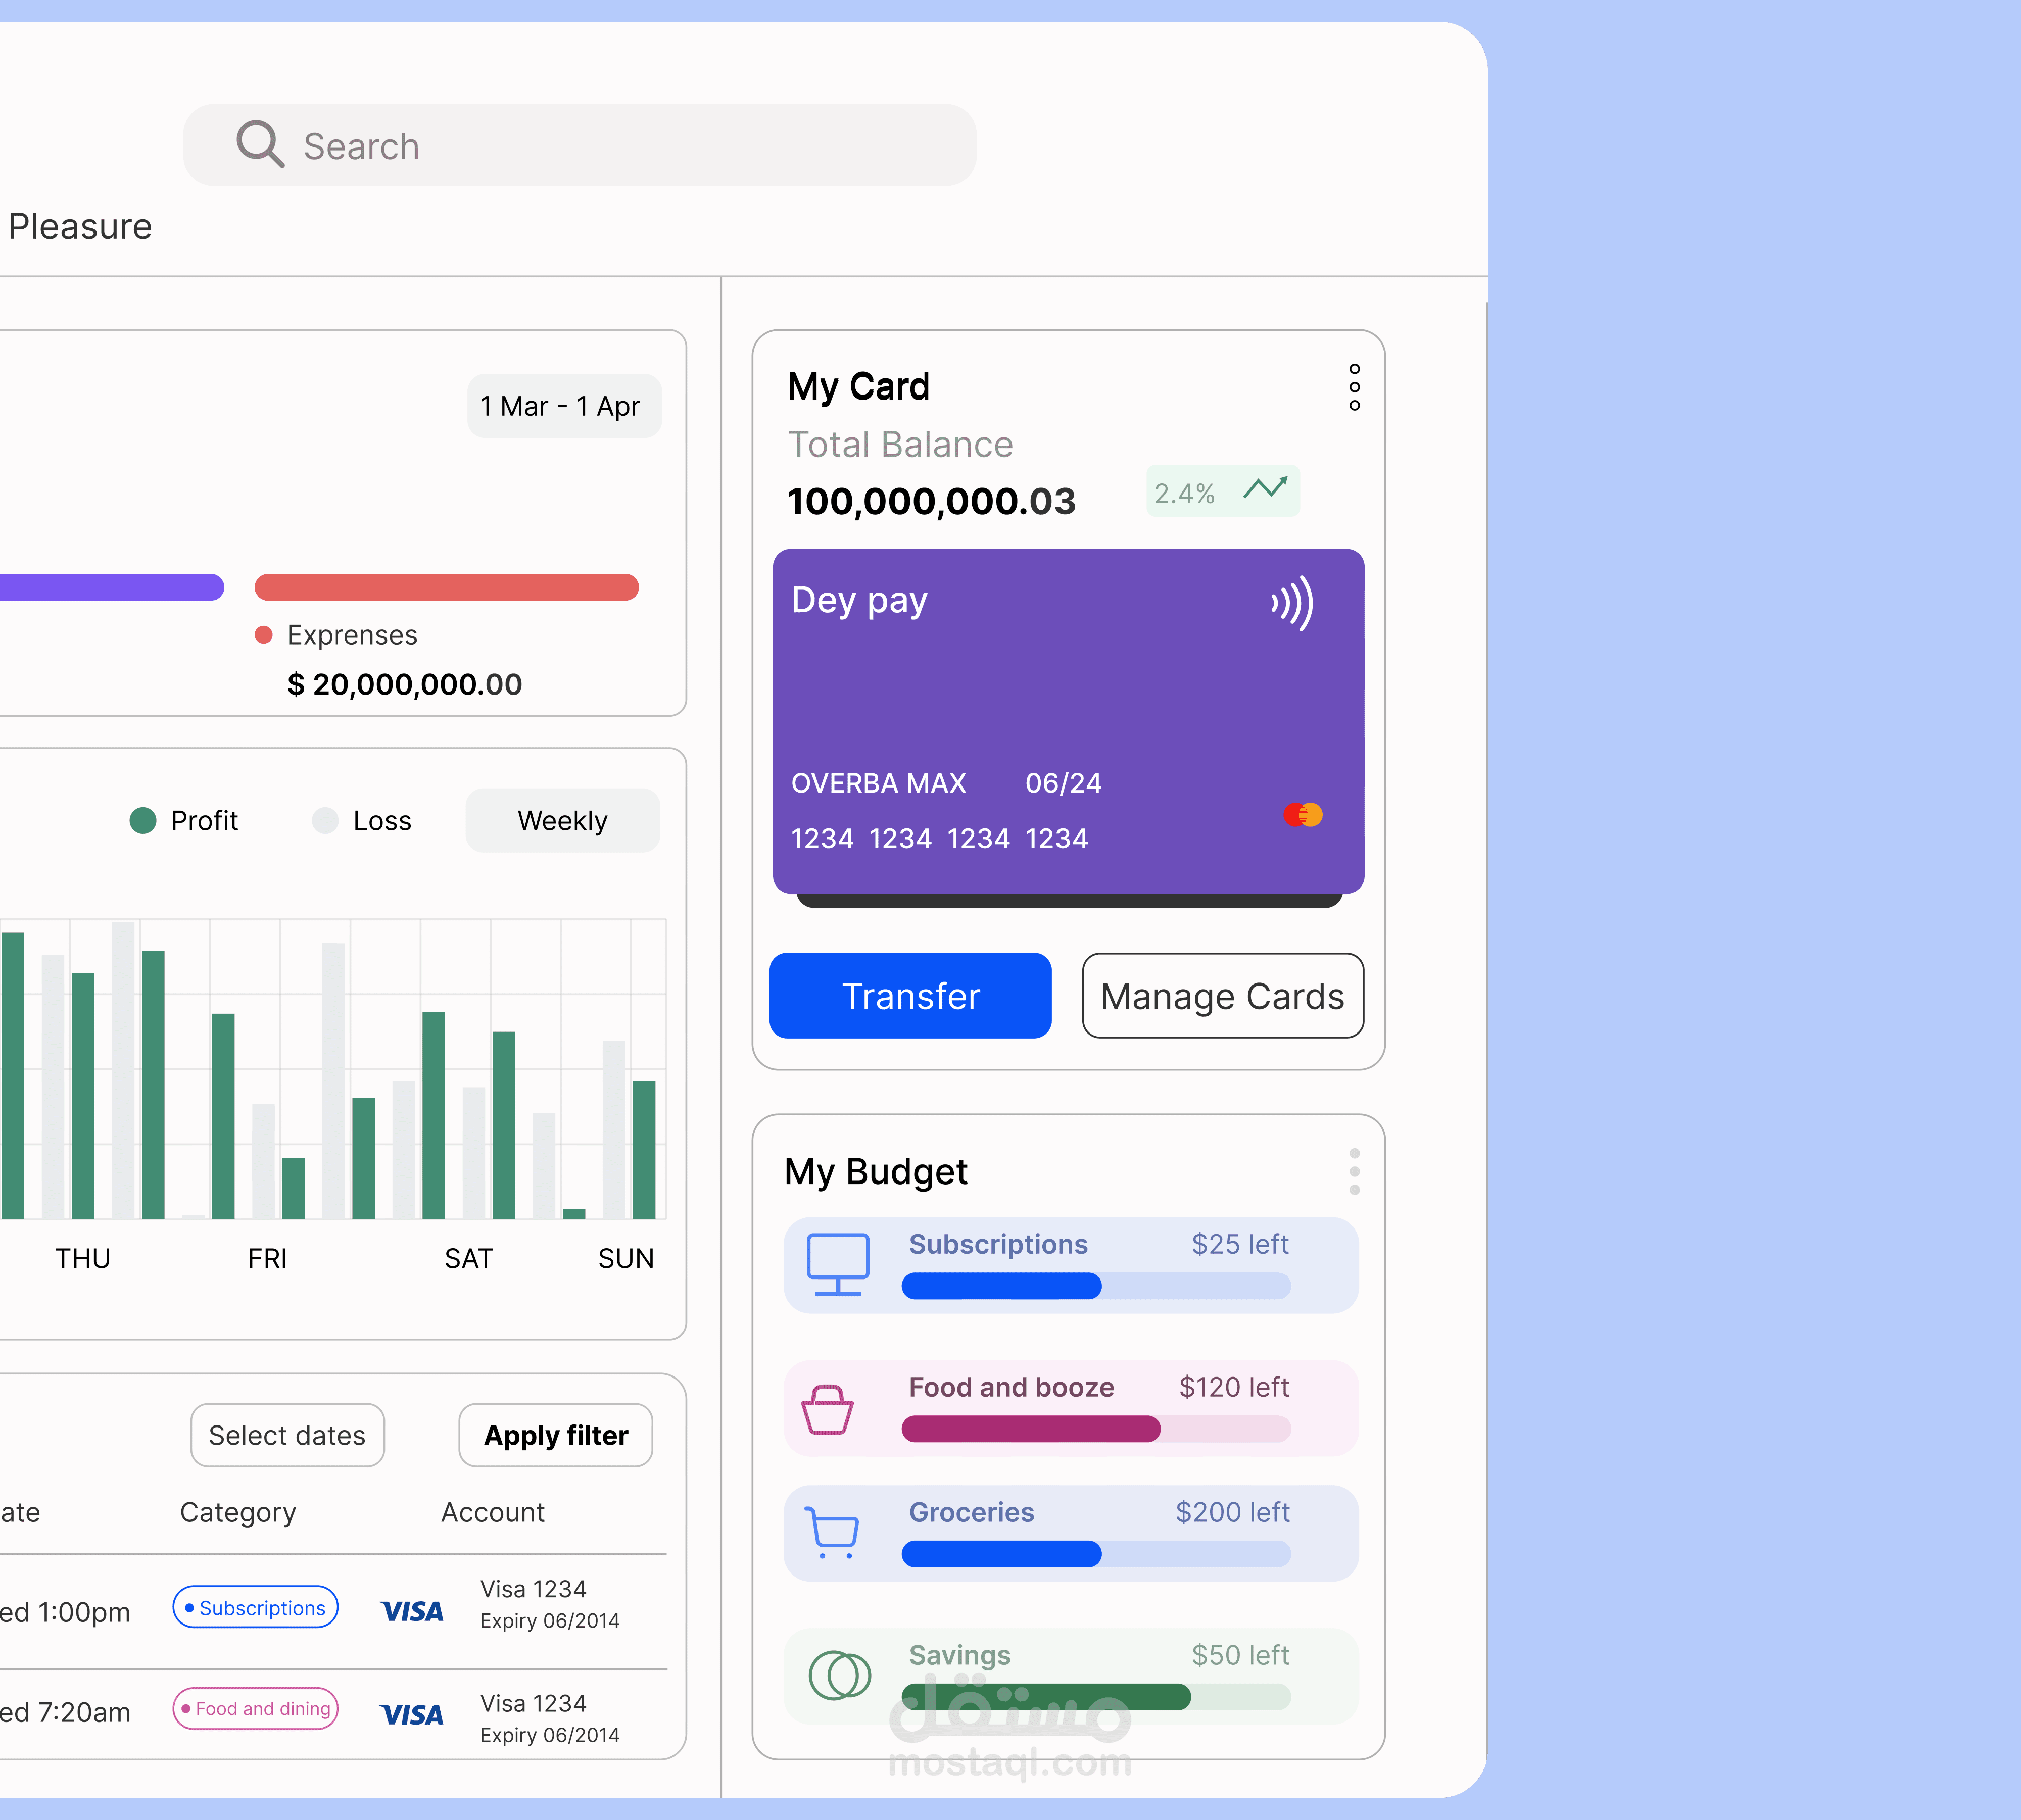Toggle the Loss legend indicator
Image resolution: width=2021 pixels, height=1820 pixels.
click(x=325, y=821)
